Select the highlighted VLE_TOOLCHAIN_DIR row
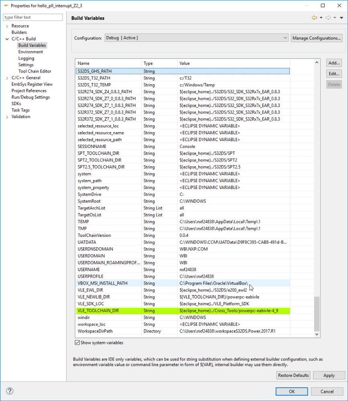 pyautogui.click(x=183, y=310)
